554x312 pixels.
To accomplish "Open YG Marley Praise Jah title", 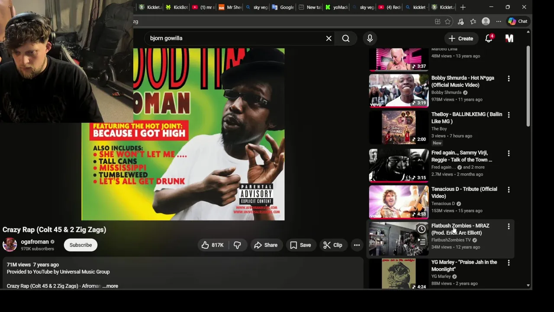I will click(x=464, y=266).
